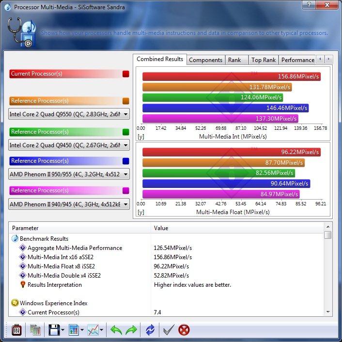Viewport: 342px width, 342px height.
Task: Go back with the green left arrow
Action: click(x=116, y=330)
